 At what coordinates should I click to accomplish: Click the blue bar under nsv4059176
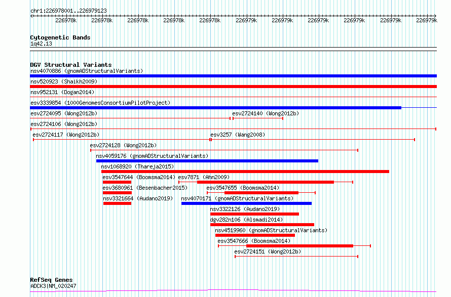(207, 161)
